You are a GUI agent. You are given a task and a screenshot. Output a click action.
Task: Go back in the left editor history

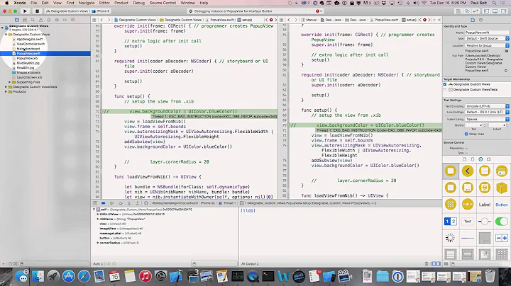click(101, 20)
